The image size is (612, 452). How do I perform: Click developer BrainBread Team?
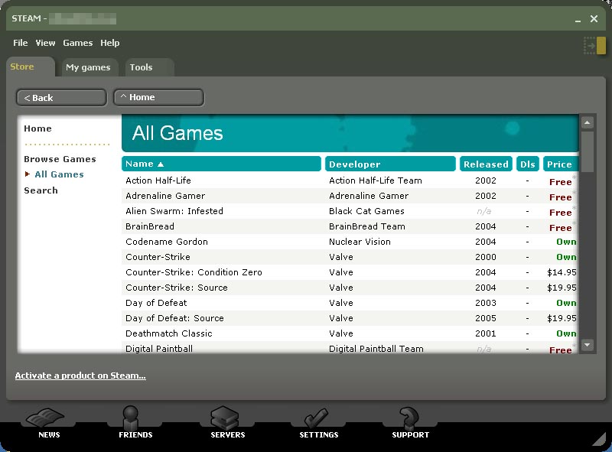coord(367,226)
